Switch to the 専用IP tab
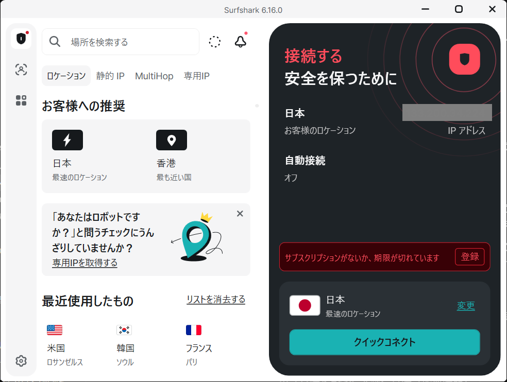This screenshot has width=507, height=382. click(x=197, y=76)
